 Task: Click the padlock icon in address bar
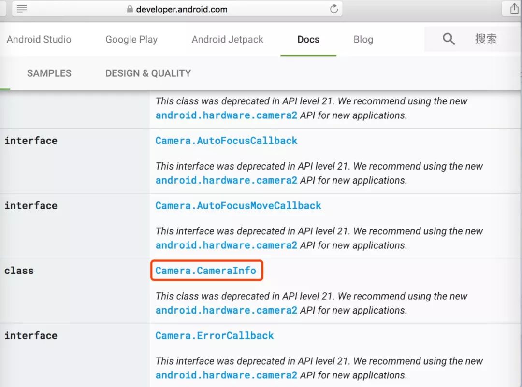click(129, 10)
